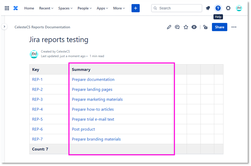Click the author avatar beside Created by
The height and width of the screenshot is (166, 251).
(x=34, y=54)
